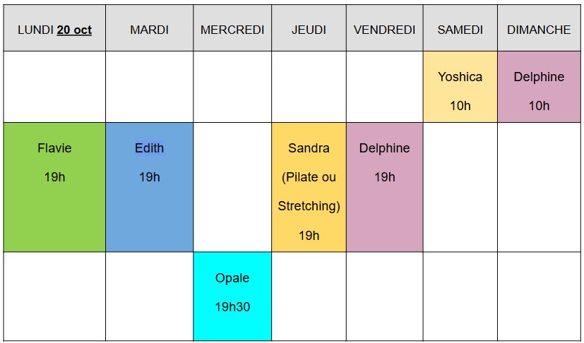This screenshot has width=584, height=343.
Task: Select the green Flavie 19h cell
Action: (x=54, y=187)
